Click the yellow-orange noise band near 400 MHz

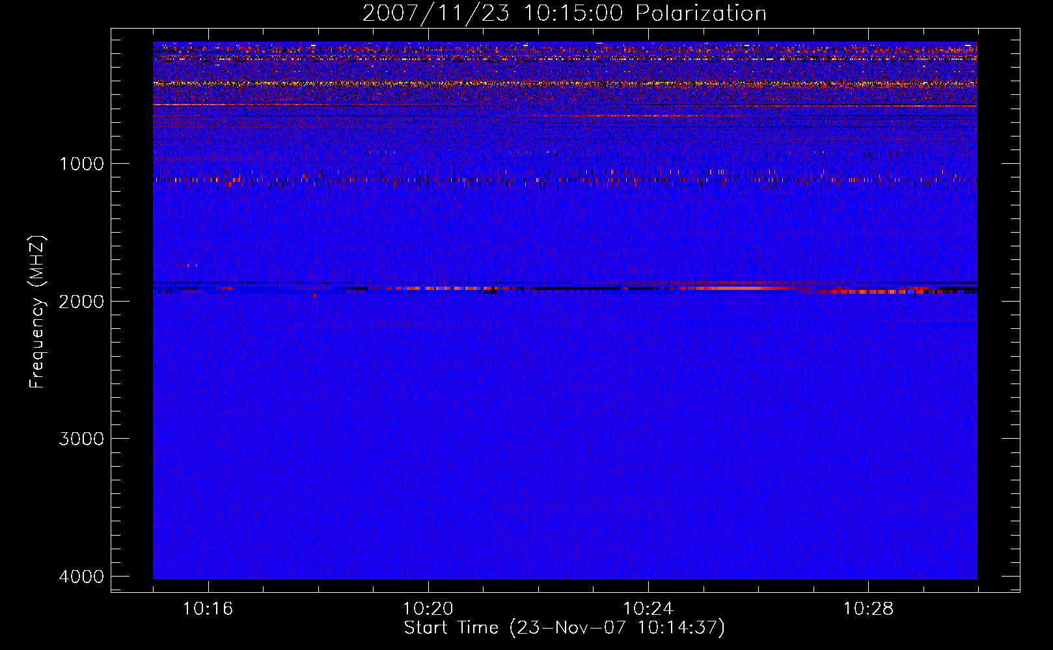[565, 83]
